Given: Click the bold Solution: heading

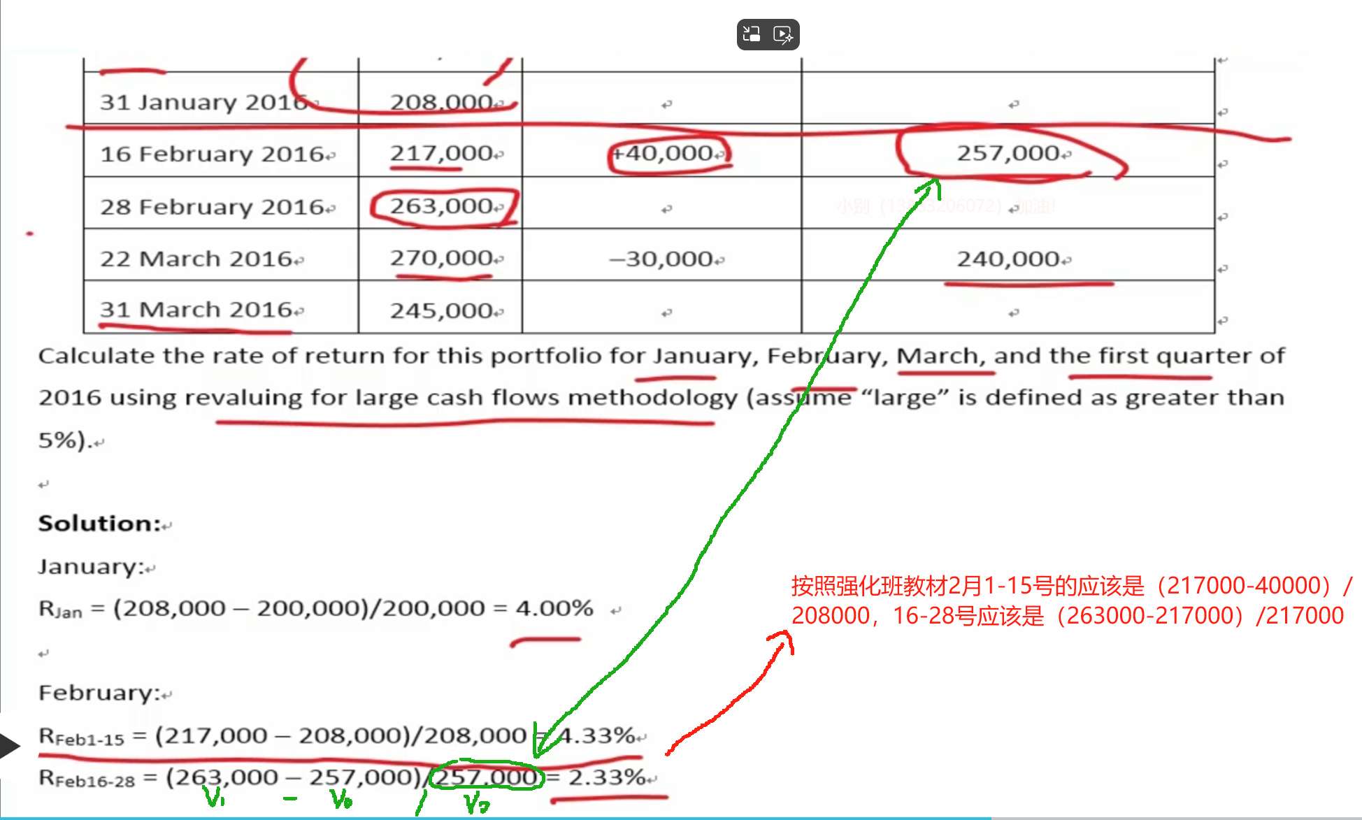Looking at the screenshot, I should [x=99, y=524].
